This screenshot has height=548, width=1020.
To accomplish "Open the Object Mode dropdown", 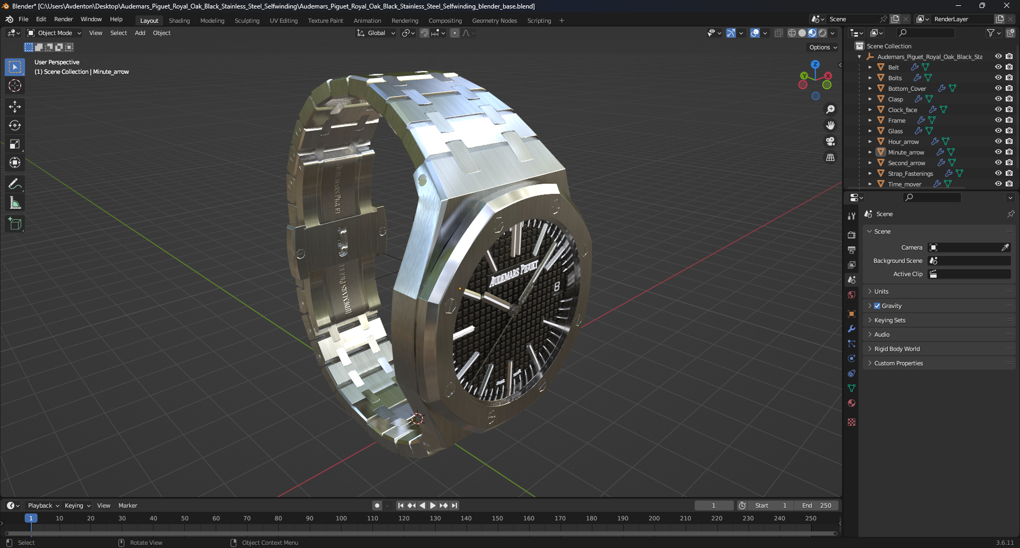I will (54, 33).
